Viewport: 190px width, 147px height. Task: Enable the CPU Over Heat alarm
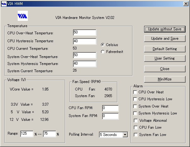(x=135, y=92)
